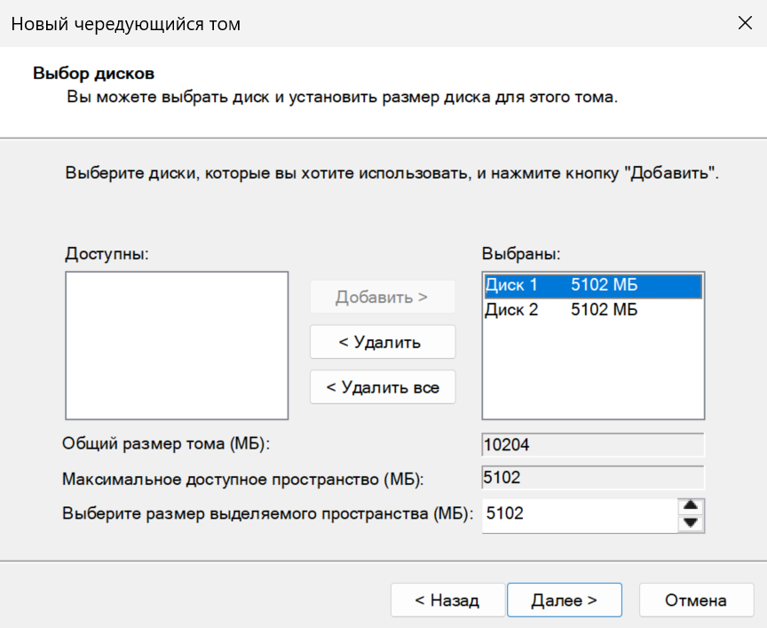Close the New Striped Volume dialog
This screenshot has height=628, width=767.
point(745,24)
